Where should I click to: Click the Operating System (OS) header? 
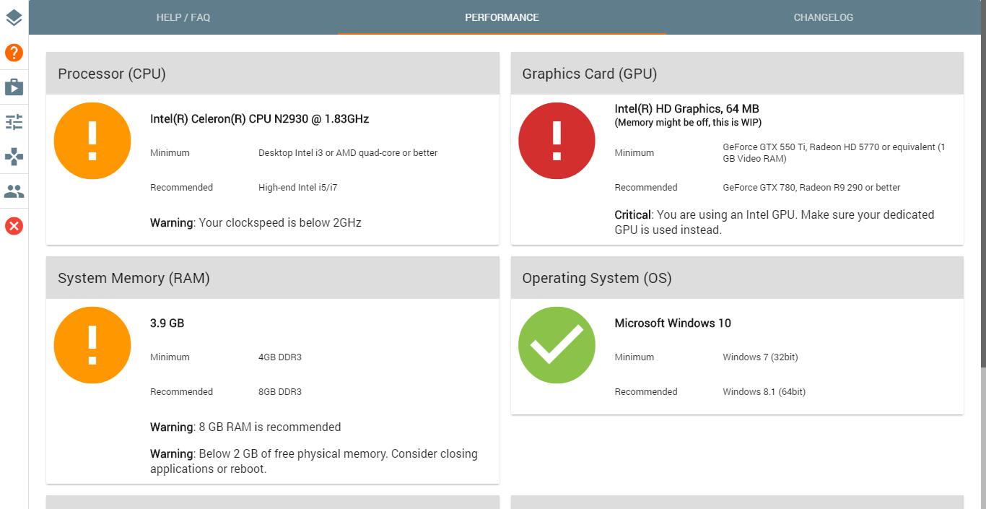[596, 278]
